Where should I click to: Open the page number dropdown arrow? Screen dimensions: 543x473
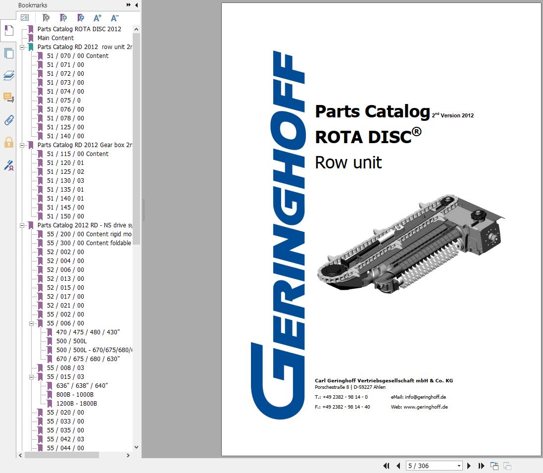(x=458, y=466)
